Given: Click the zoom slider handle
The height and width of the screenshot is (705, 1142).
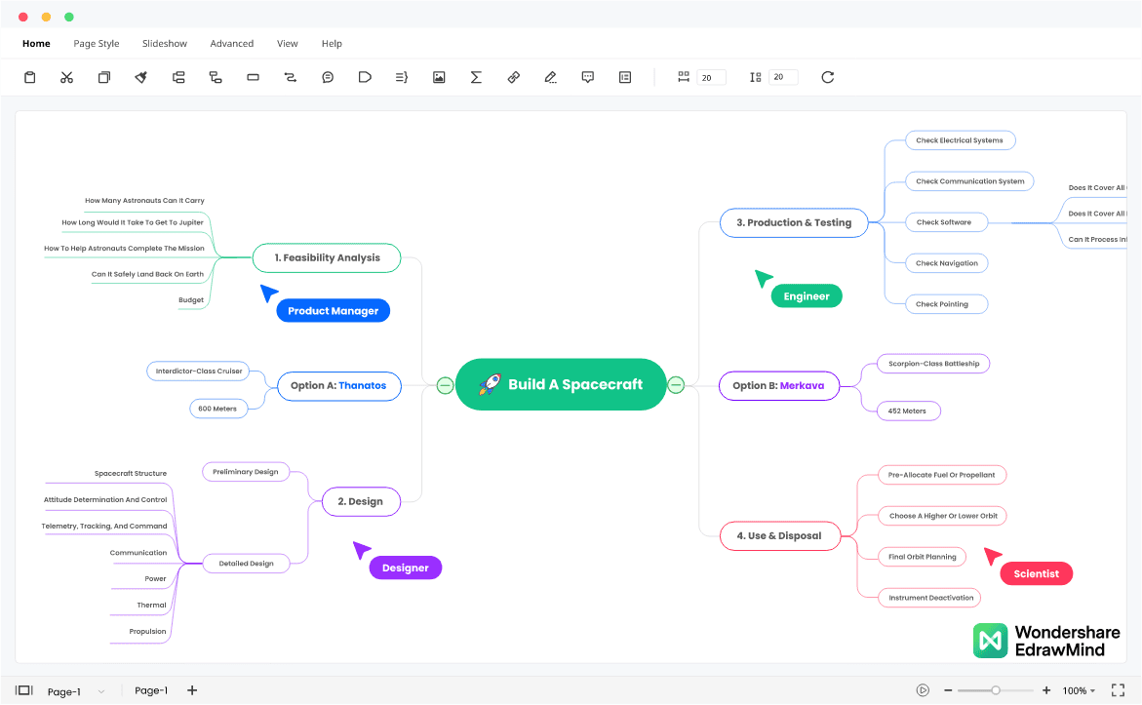Looking at the screenshot, I should [996, 690].
